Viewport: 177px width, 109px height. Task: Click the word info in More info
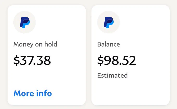click(x=44, y=93)
